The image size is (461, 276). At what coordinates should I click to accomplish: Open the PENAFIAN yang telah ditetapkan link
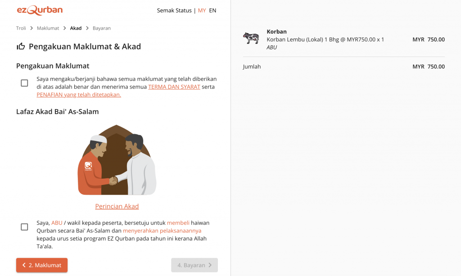(79, 95)
